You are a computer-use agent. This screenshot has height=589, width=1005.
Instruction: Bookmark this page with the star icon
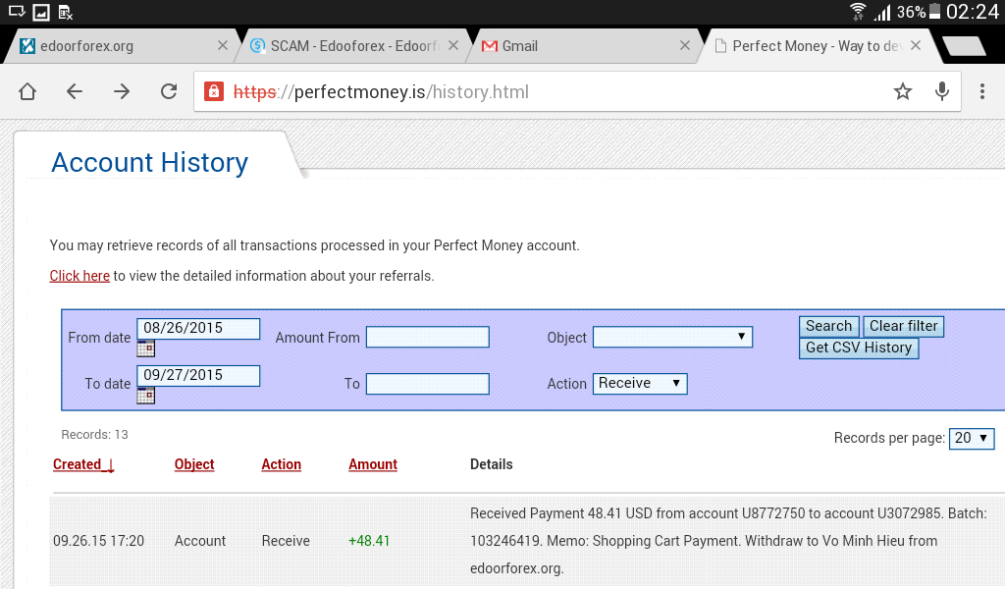902,91
